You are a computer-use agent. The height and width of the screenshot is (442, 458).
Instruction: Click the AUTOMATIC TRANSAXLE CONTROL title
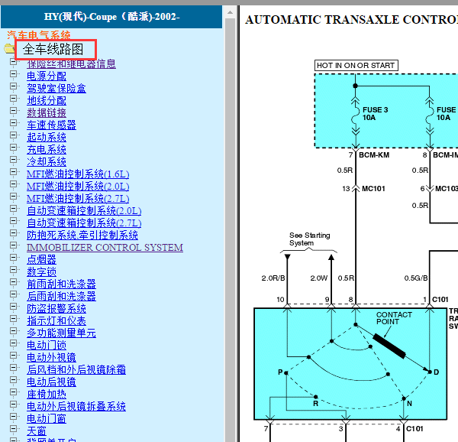[x=351, y=20]
